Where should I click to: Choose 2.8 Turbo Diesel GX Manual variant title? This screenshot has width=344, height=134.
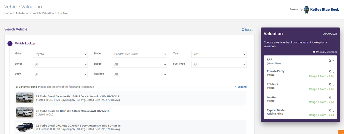(x=72, y=111)
